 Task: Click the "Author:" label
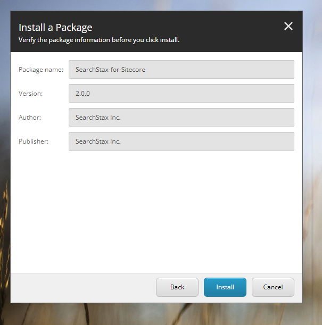pos(30,118)
